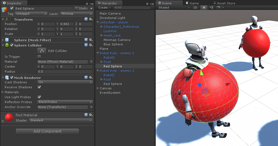This screenshot has height=146, width=278.
Task: Open Sphere Mesh Filter help icon
Action: (86, 40)
